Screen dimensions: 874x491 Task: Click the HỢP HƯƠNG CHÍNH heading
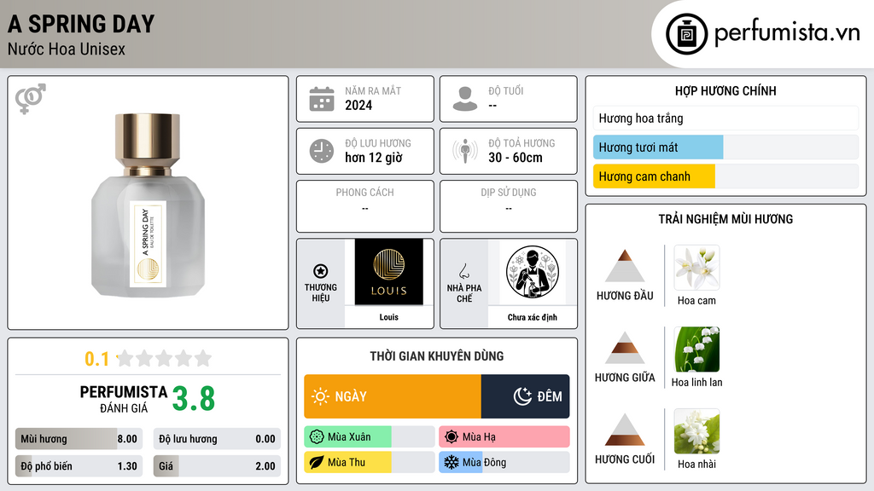point(725,90)
